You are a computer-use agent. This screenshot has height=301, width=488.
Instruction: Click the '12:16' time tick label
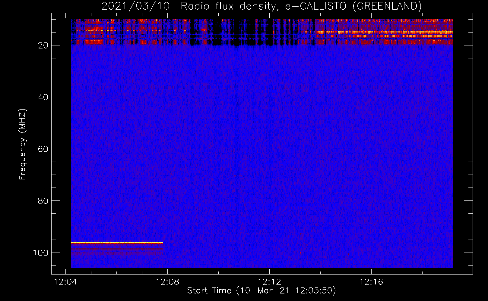tap(371, 282)
